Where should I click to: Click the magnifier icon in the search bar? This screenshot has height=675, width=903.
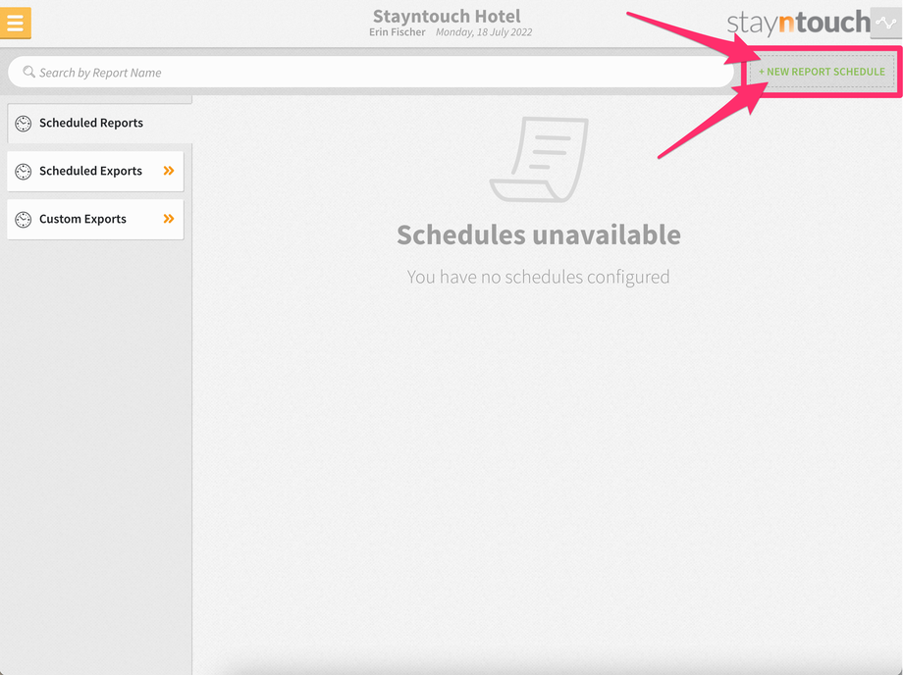coord(28,72)
